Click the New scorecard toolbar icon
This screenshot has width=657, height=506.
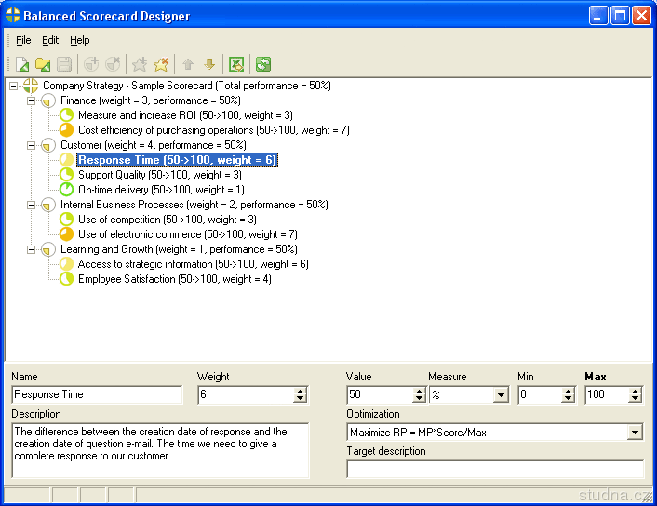coord(22,64)
